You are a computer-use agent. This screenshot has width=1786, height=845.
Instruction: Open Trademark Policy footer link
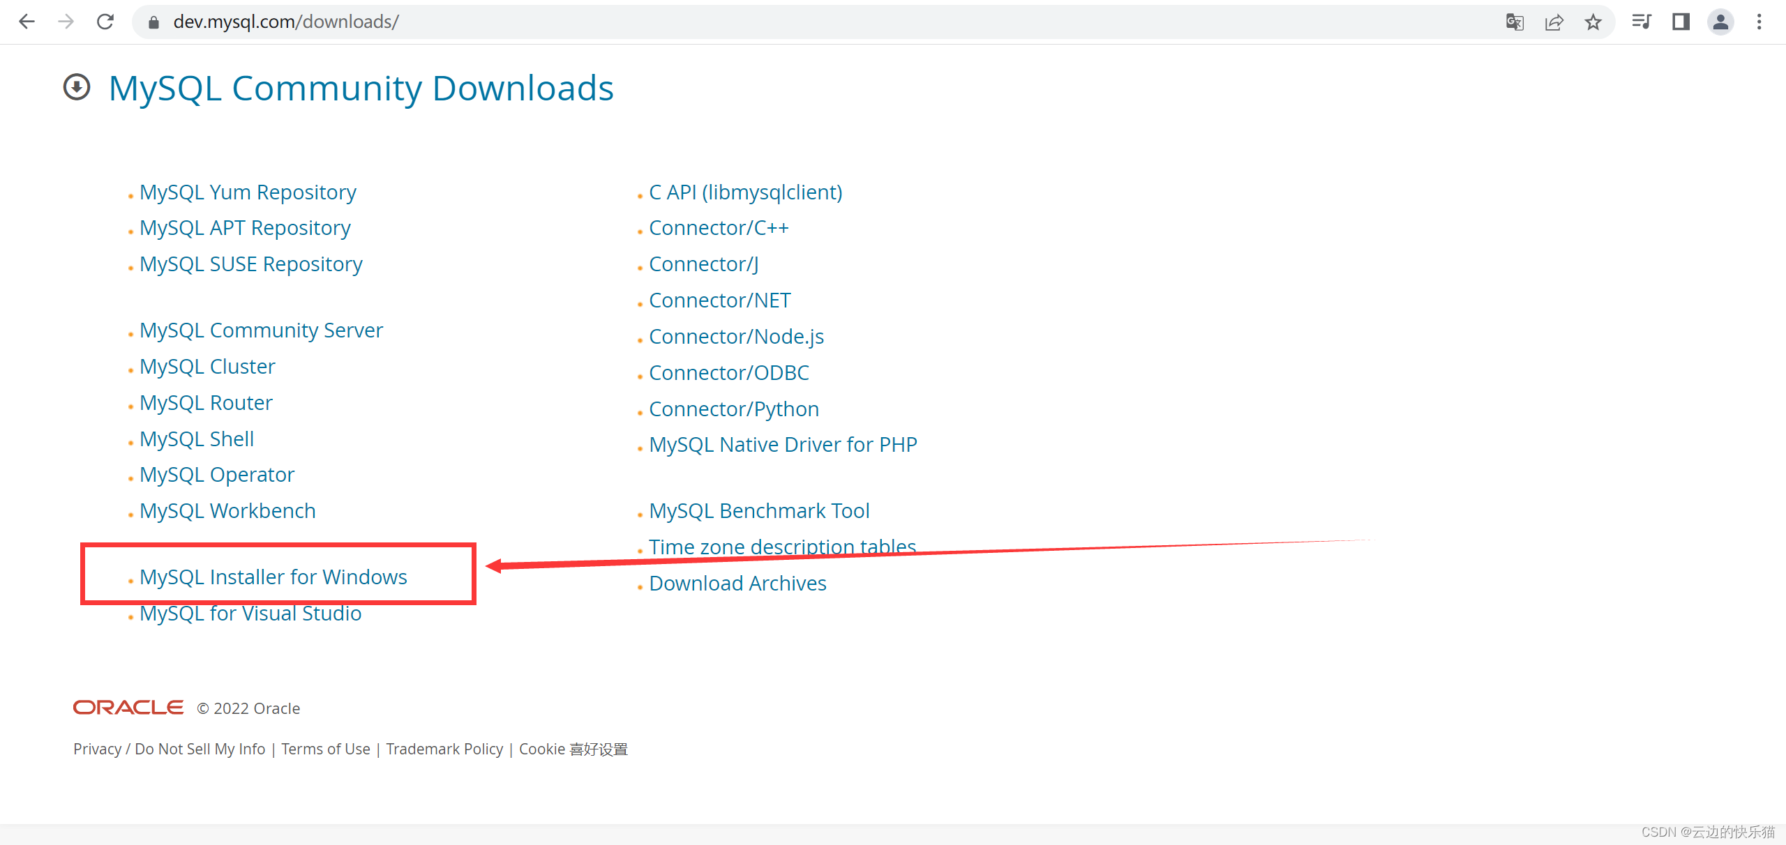click(x=444, y=749)
